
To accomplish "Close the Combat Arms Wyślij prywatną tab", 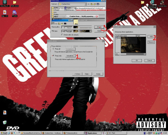I will 97,16.
